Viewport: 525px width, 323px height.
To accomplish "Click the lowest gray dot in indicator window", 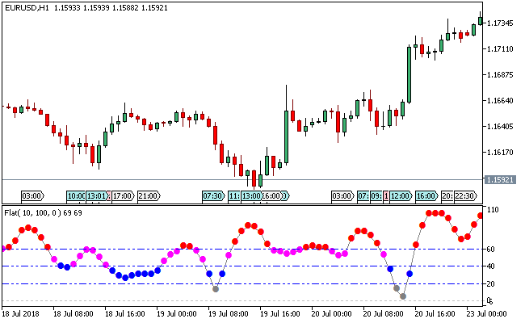I will [402, 297].
